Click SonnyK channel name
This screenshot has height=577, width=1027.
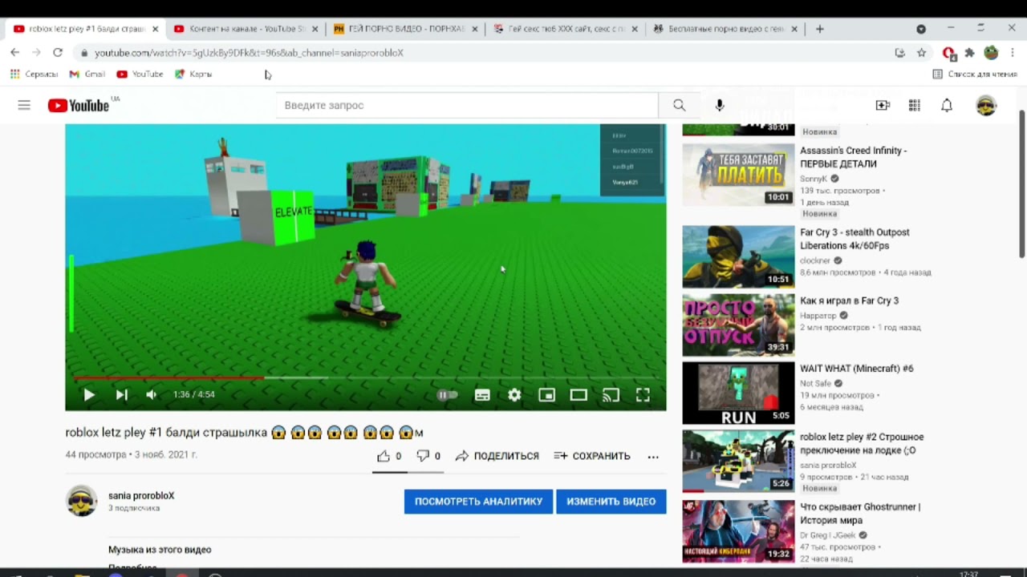814,179
